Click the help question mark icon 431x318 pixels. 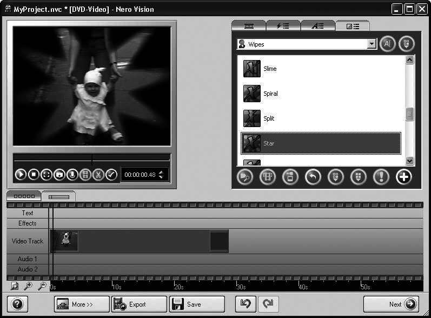coord(17,304)
